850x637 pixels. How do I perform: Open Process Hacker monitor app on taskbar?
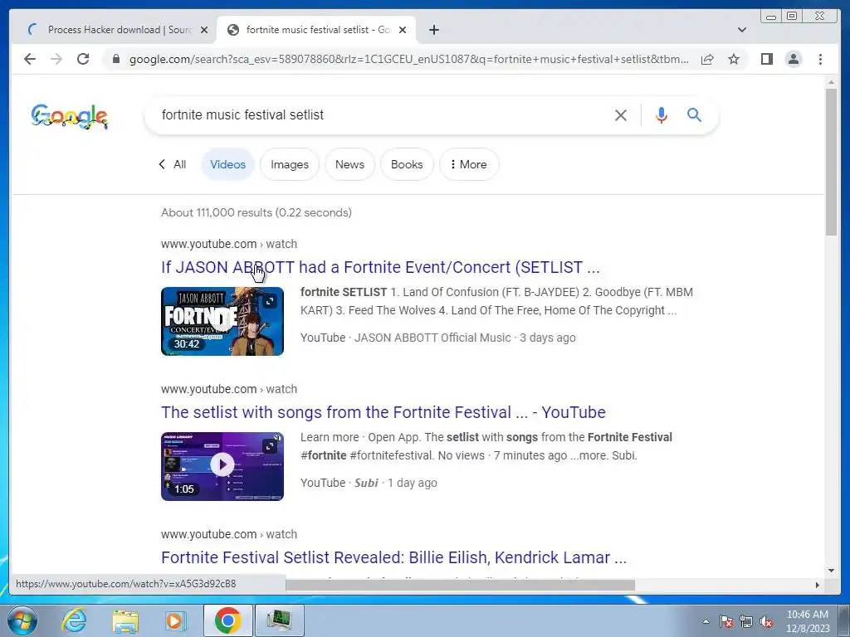279,620
